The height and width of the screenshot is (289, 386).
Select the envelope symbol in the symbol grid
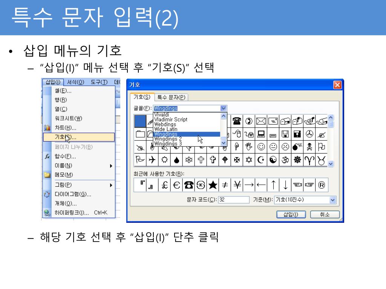[261, 121]
